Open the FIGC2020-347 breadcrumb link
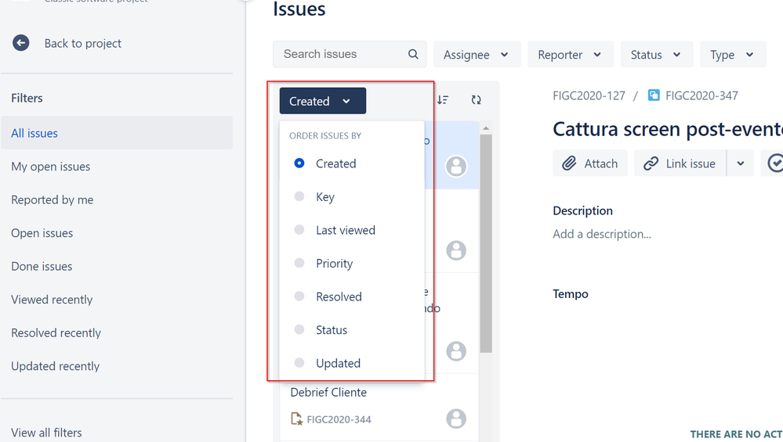 701,95
